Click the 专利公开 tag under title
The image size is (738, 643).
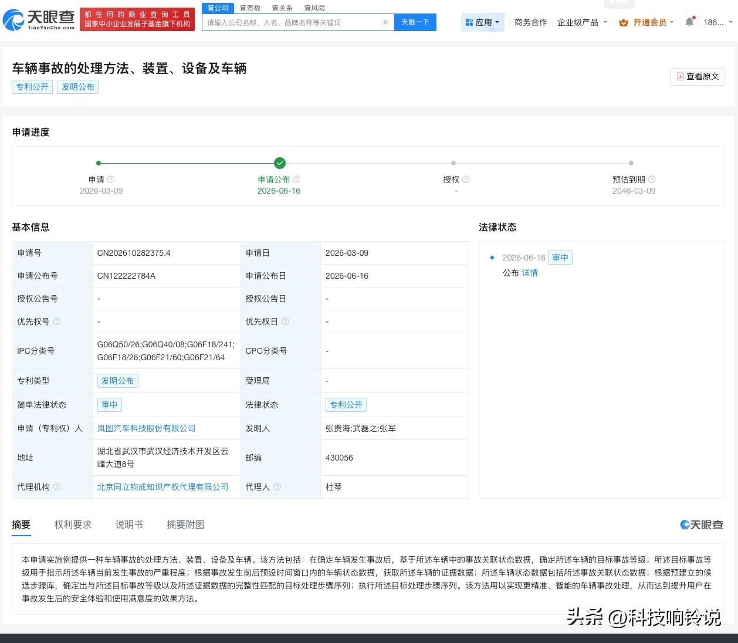pos(32,87)
